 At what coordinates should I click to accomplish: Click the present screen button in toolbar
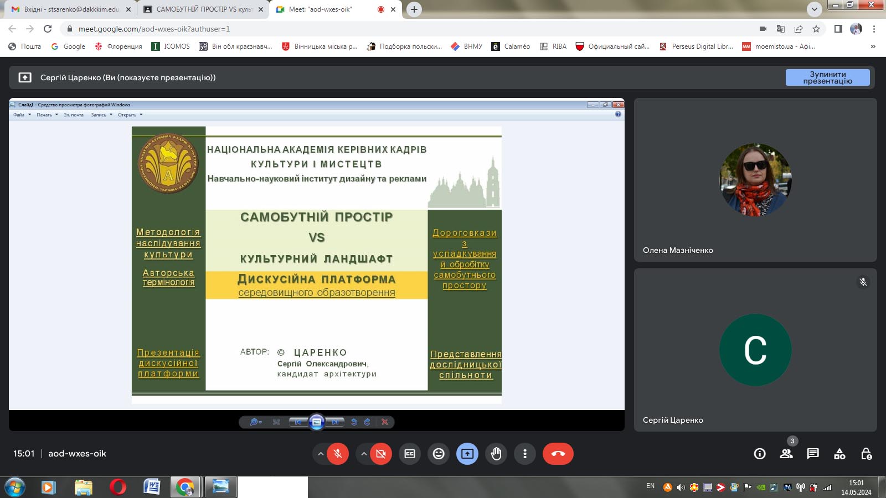tap(467, 454)
